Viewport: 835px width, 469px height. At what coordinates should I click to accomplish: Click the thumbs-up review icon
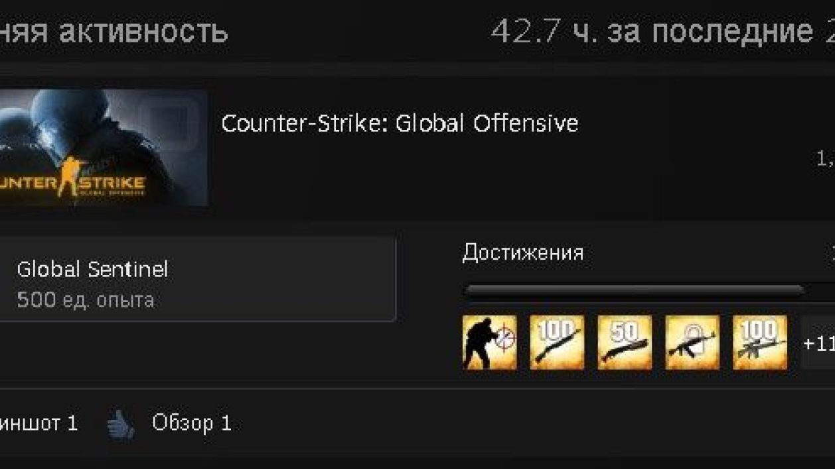pos(121,425)
